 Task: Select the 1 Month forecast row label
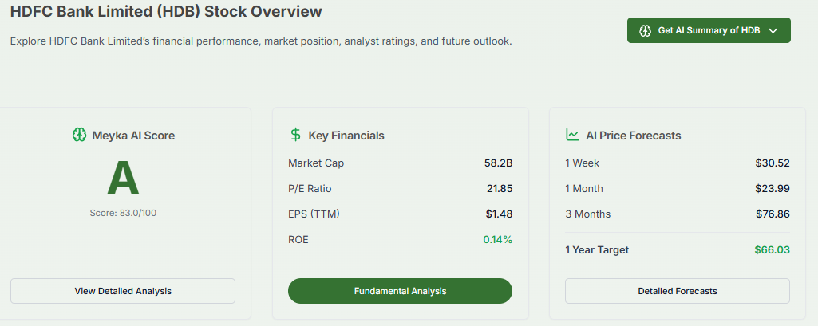point(584,189)
